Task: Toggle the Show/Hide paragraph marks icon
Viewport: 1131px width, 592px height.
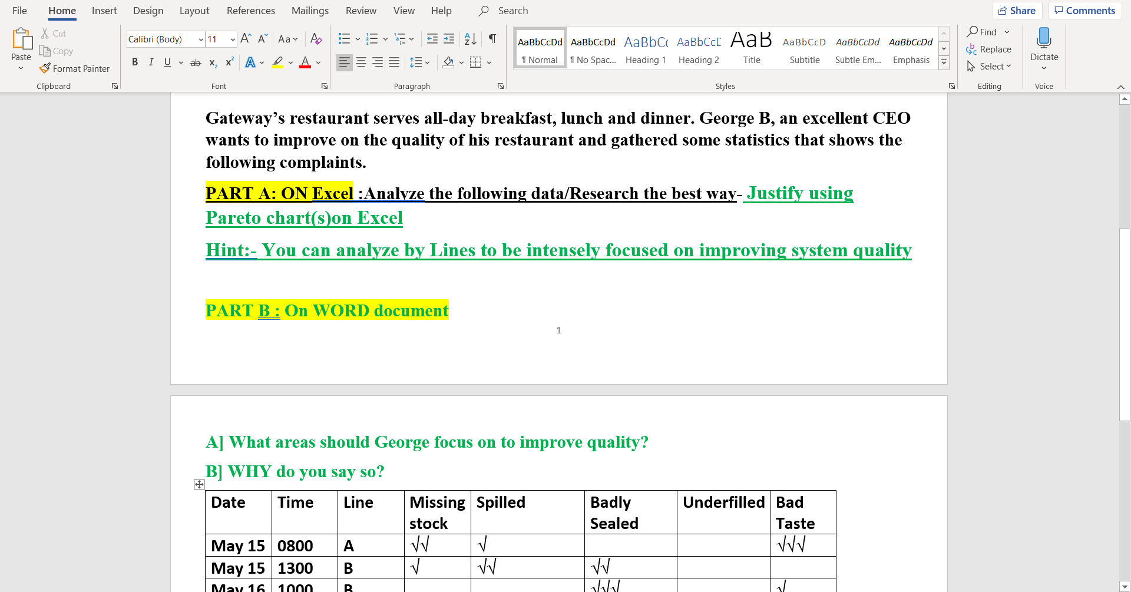Action: pos(492,39)
